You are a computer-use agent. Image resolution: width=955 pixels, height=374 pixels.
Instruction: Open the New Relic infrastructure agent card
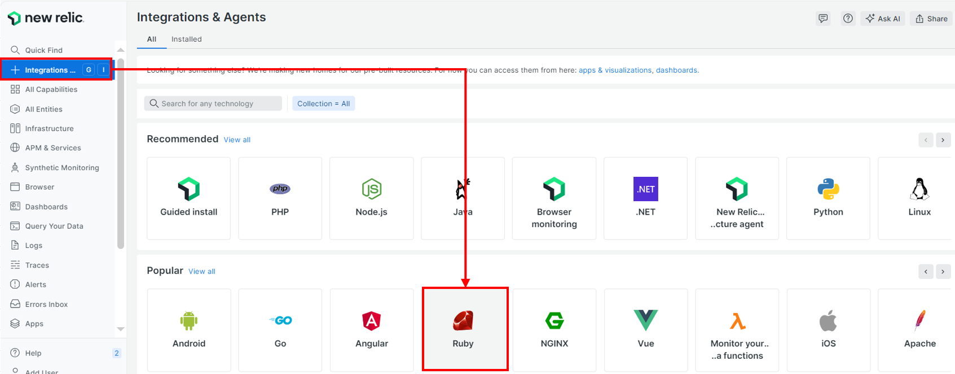coord(737,198)
